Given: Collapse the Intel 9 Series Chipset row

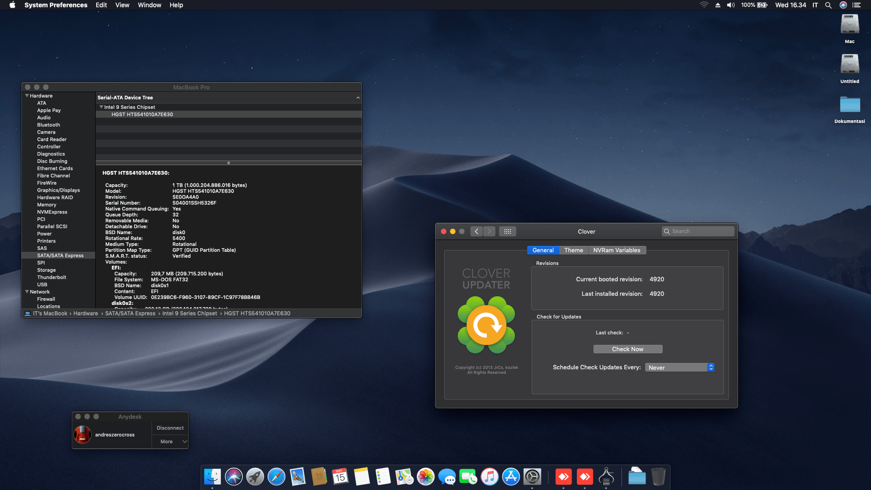Looking at the screenshot, I should coord(101,107).
